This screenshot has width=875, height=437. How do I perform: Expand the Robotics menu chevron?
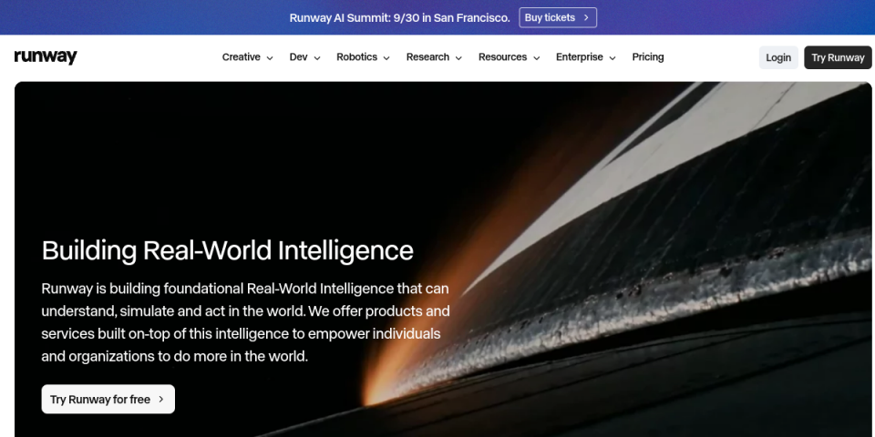coord(386,58)
